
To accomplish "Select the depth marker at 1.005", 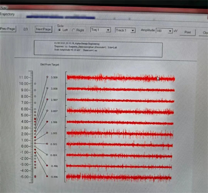I will tap(47, 133).
